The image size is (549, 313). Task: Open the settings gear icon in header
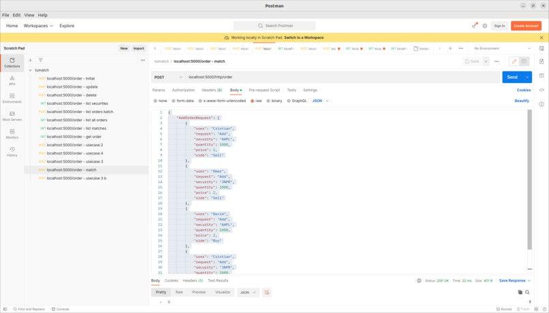[x=484, y=26]
